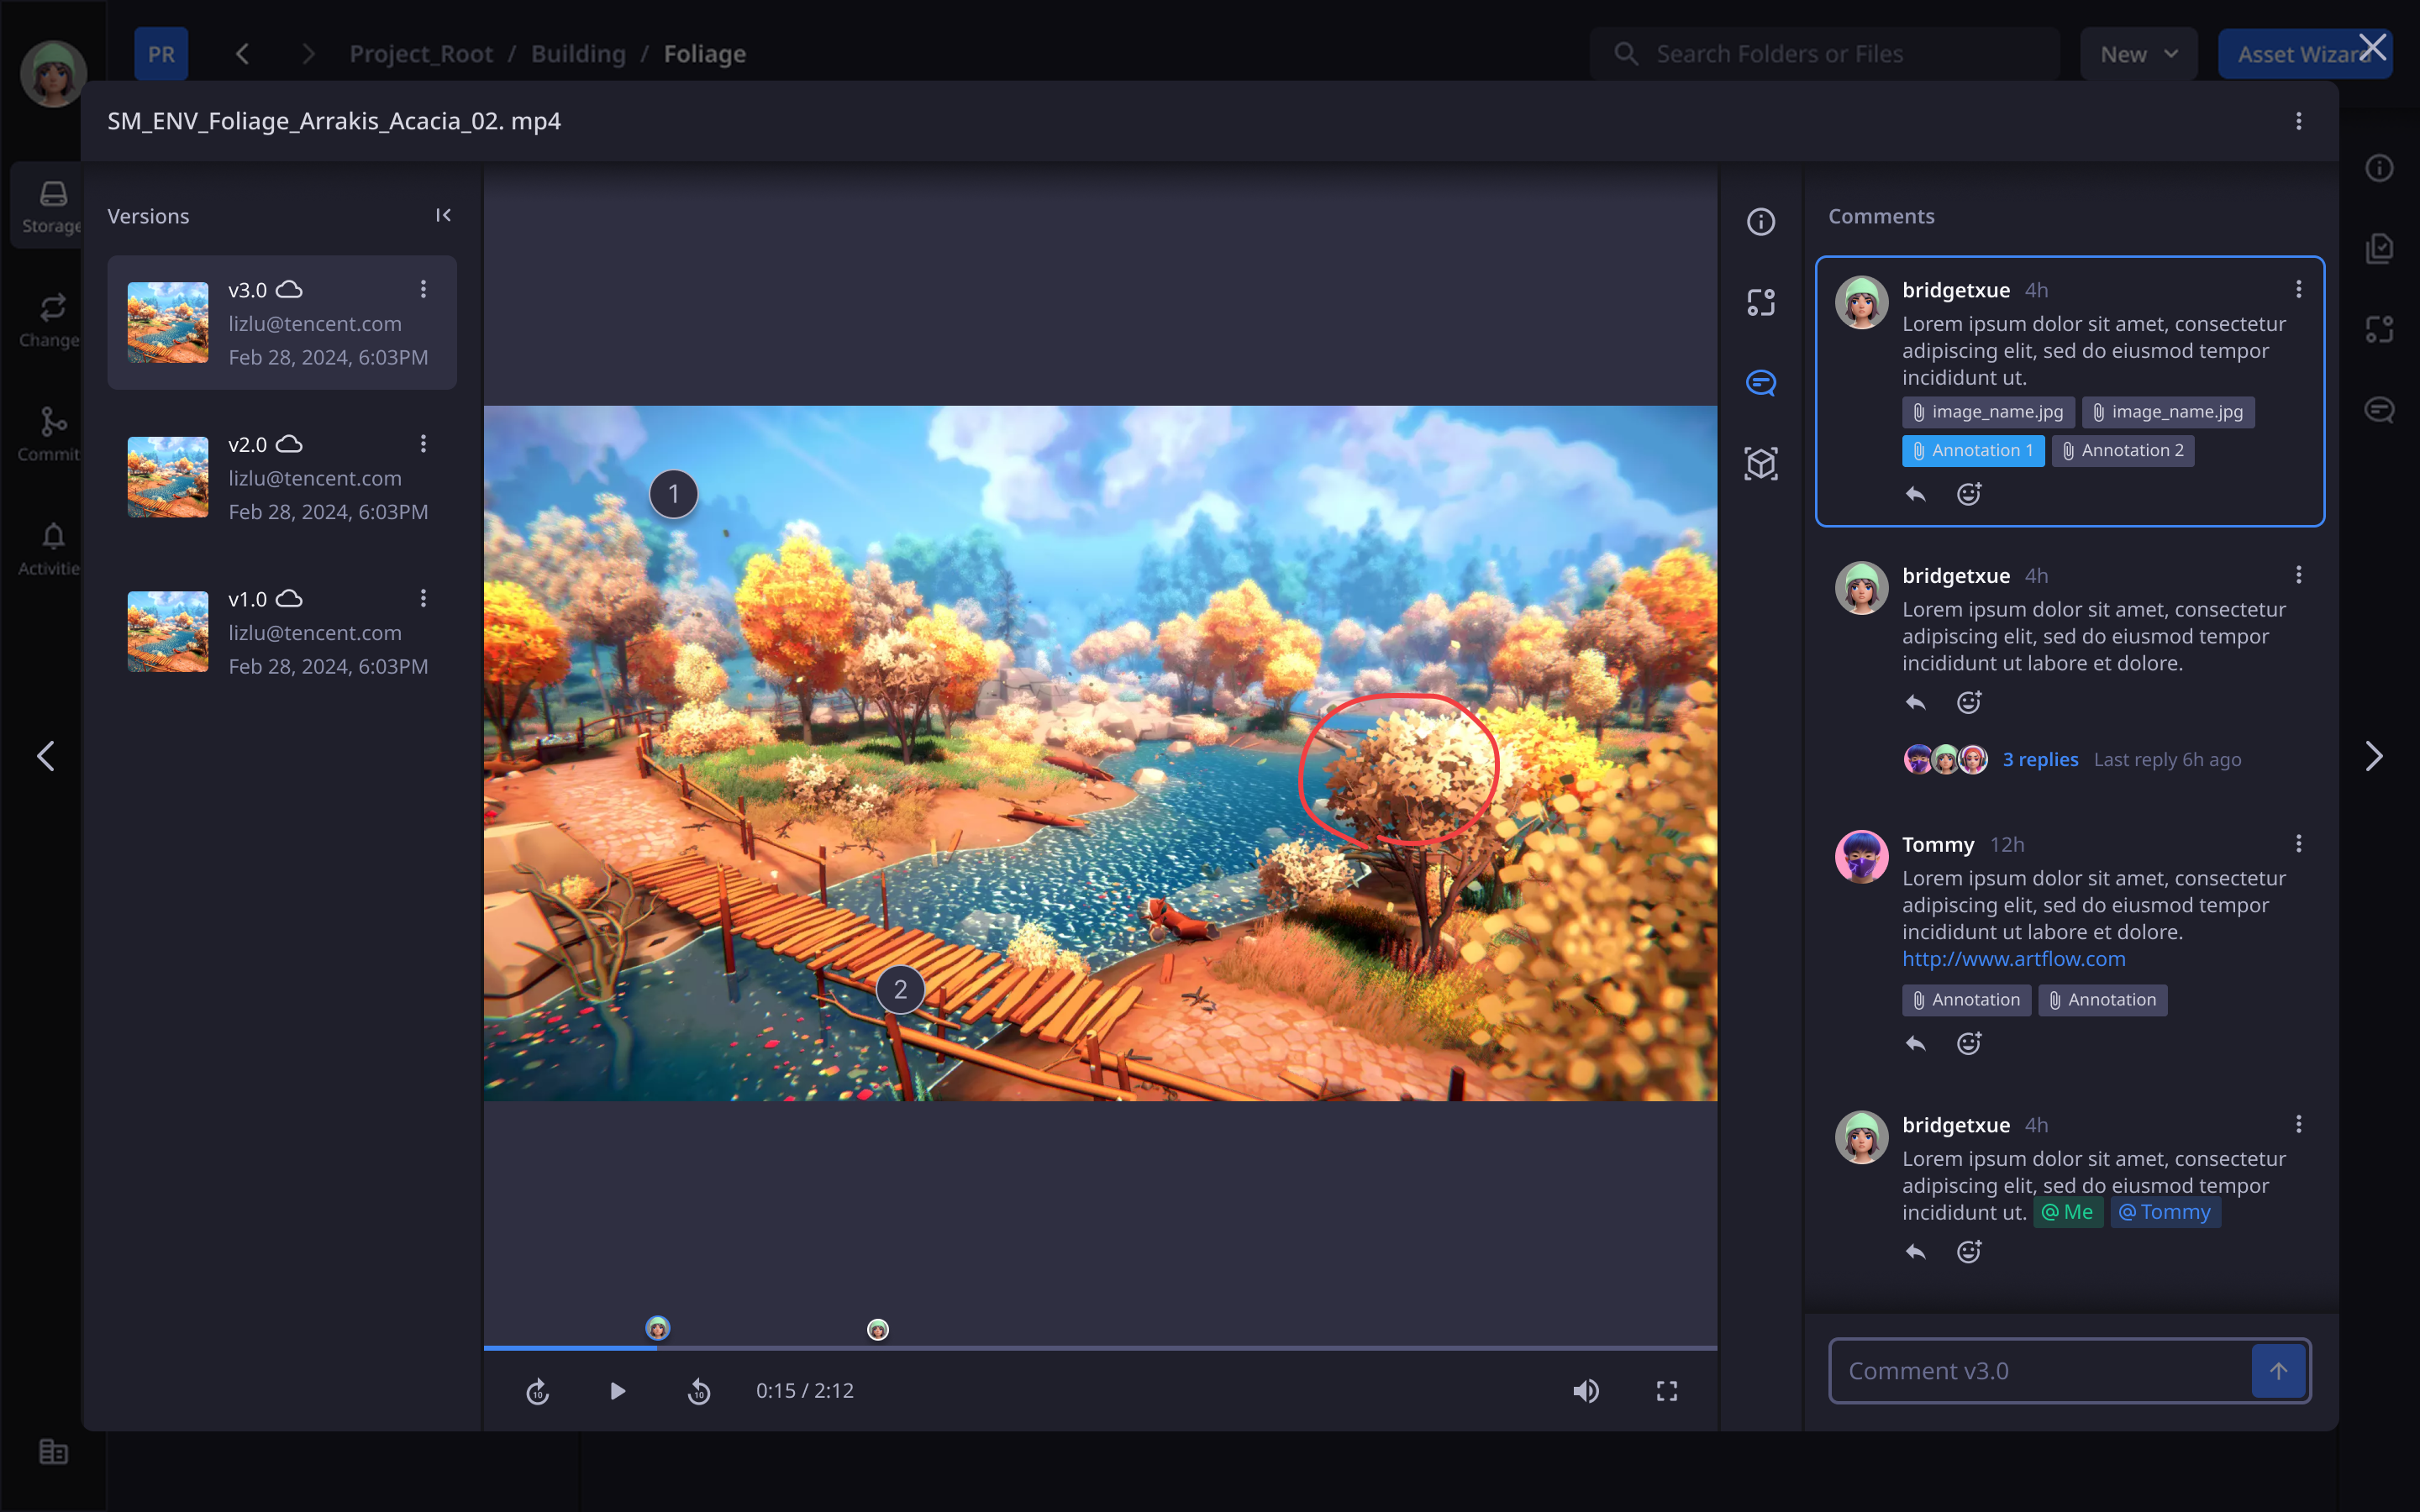The image size is (2420, 1512).
Task: Open the annotation capture tool in preview toolbar
Action: pos(1761,302)
